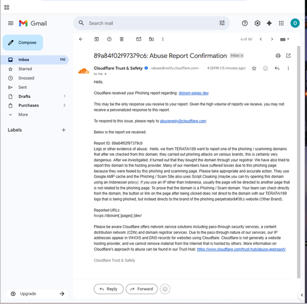Star this Cloudflare message
This screenshot has width=307, height=304.
(x=254, y=68)
